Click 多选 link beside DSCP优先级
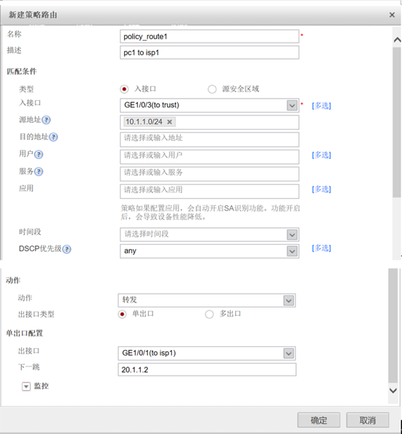The height and width of the screenshot is (434, 402). 321,248
